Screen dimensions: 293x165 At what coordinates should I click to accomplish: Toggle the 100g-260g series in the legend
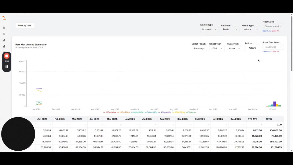[x=124, y=112]
